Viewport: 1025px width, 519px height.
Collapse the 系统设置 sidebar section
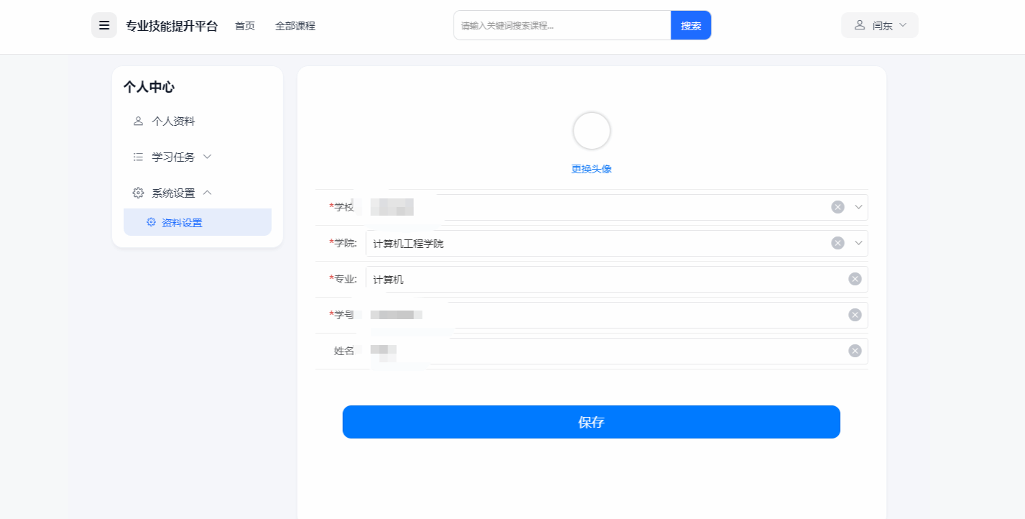point(207,193)
